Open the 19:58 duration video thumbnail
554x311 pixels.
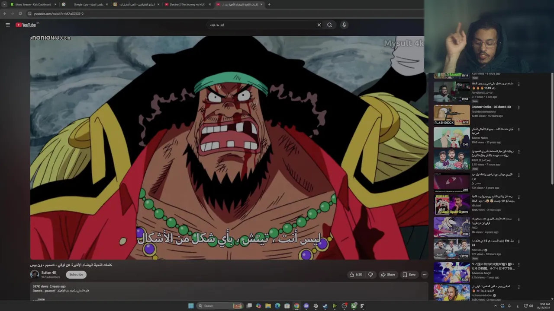coord(451,92)
